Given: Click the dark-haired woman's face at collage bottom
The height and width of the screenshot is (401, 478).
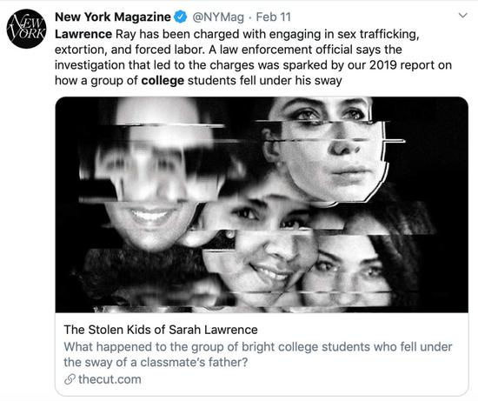Looking at the screenshot, I should pyautogui.click(x=350, y=270).
